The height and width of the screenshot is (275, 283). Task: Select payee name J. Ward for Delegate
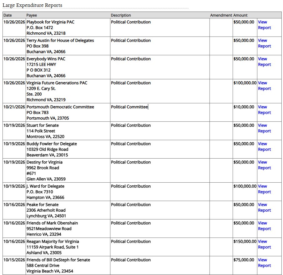tap(45, 186)
